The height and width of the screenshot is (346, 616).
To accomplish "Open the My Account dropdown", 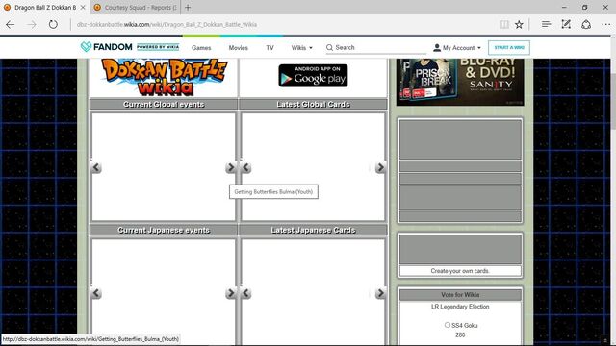I will click(x=457, y=48).
